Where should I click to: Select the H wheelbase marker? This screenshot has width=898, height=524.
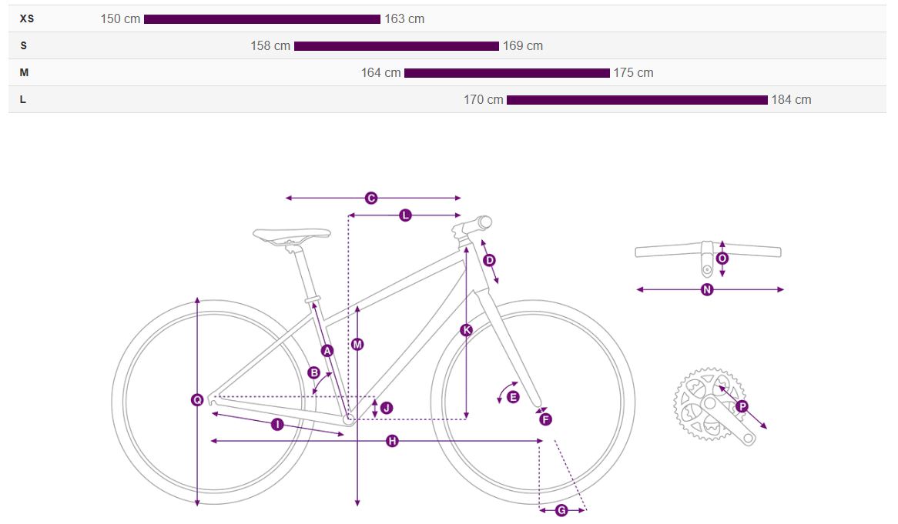(392, 440)
